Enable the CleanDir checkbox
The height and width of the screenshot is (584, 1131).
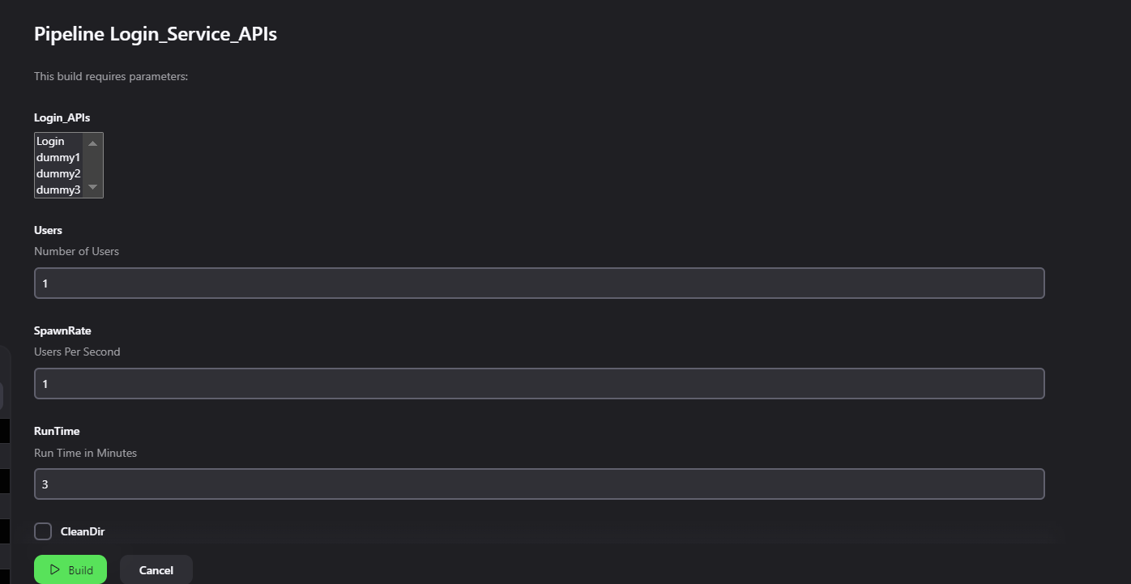43,531
